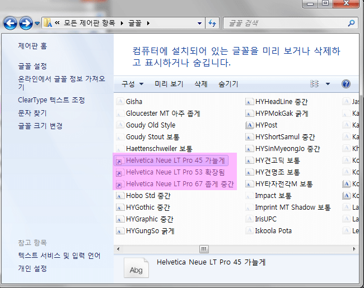364x288 pixels.
Task: Click '미리 보기' toolbar button
Action: click(x=169, y=84)
